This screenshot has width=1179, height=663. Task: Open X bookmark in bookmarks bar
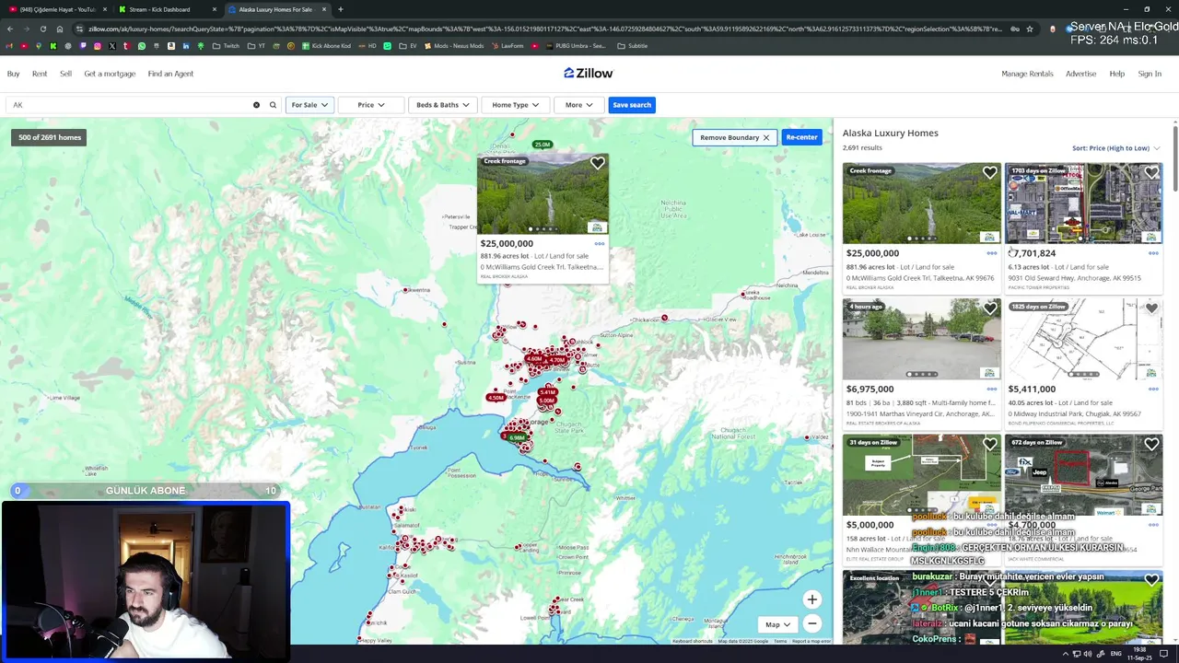click(111, 46)
